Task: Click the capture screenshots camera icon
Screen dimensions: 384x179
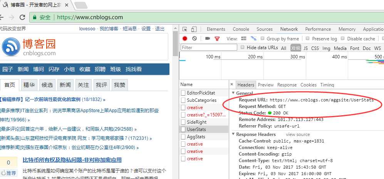Action: 208,38
